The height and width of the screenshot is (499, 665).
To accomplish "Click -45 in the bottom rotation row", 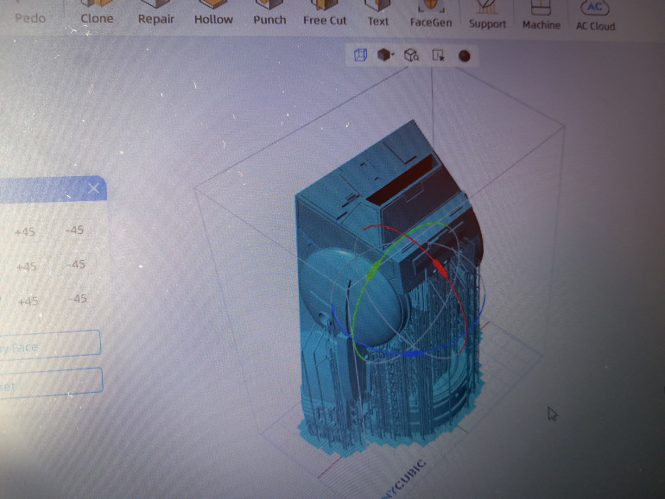I will coord(78,299).
